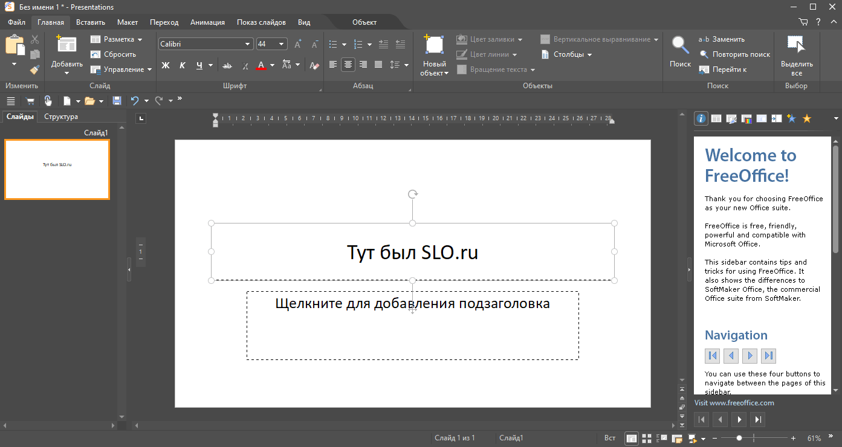Open the numbered list dropdown arrow

369,44
